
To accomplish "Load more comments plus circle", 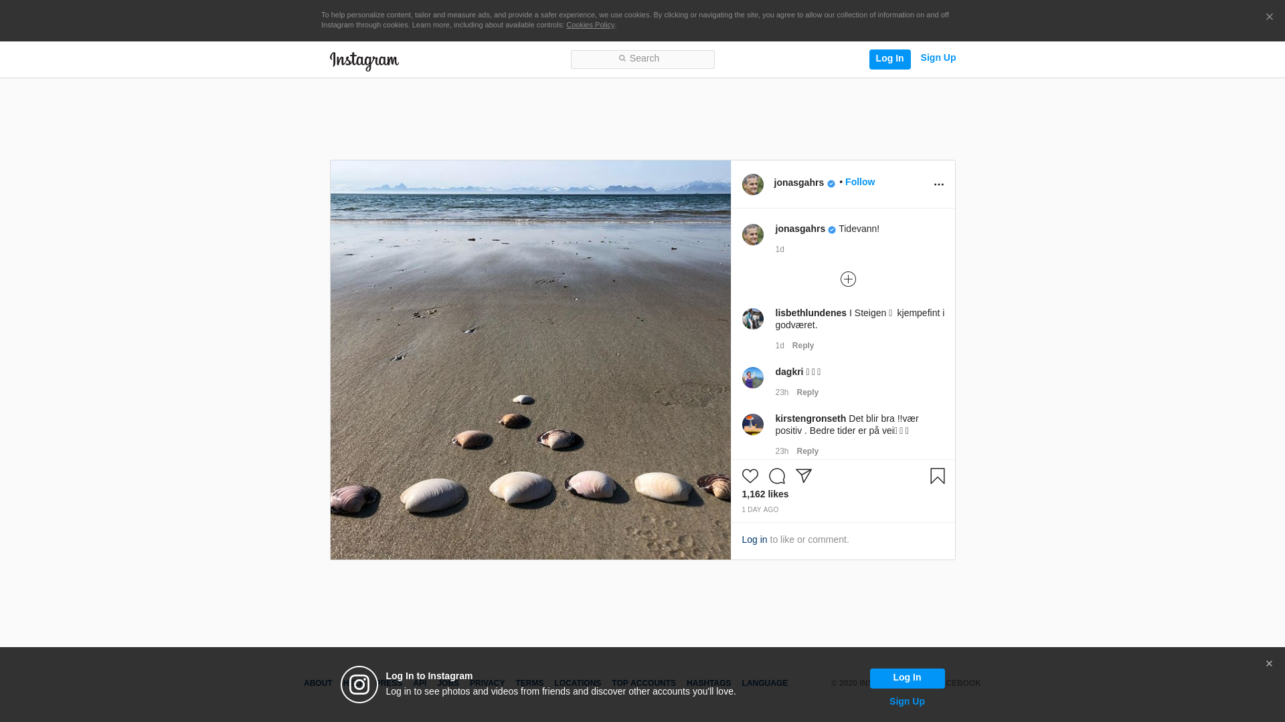I will (848, 279).
